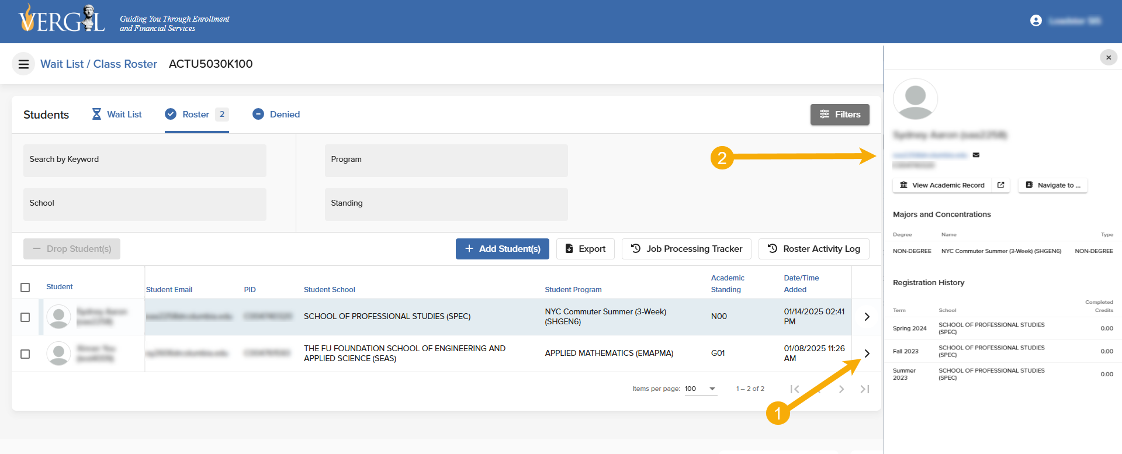Viewport: 1122px width, 454px height.
Task: Click the G01 academic standing cell
Action: click(x=718, y=354)
